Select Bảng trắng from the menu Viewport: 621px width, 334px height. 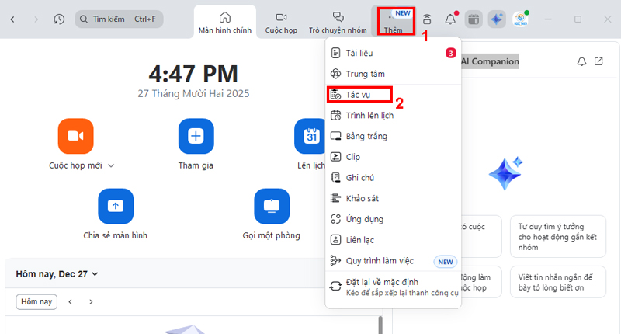(x=366, y=136)
